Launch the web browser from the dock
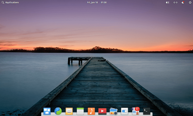193x116 pixels. tap(58, 111)
